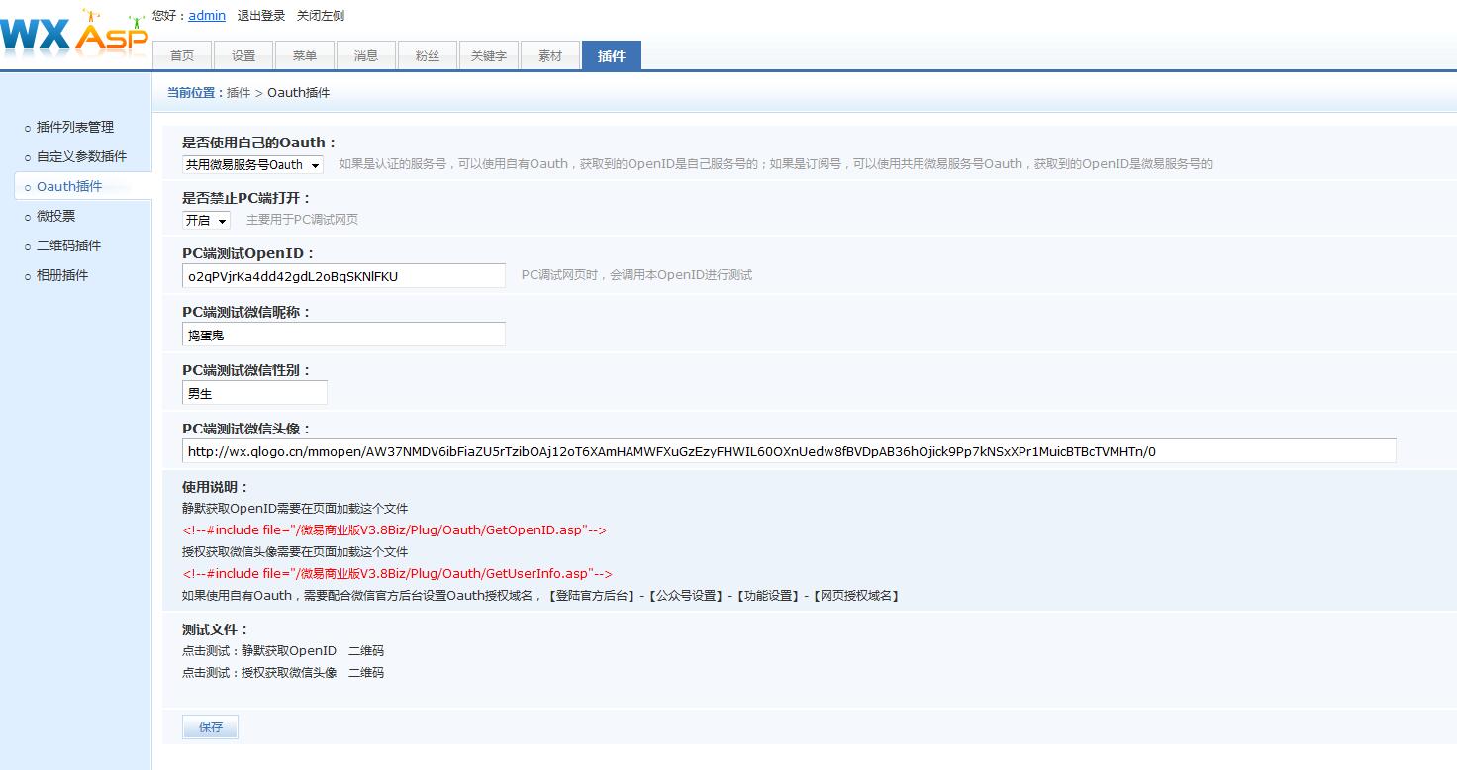Open 插件列表管理 in sidebar

[75, 127]
